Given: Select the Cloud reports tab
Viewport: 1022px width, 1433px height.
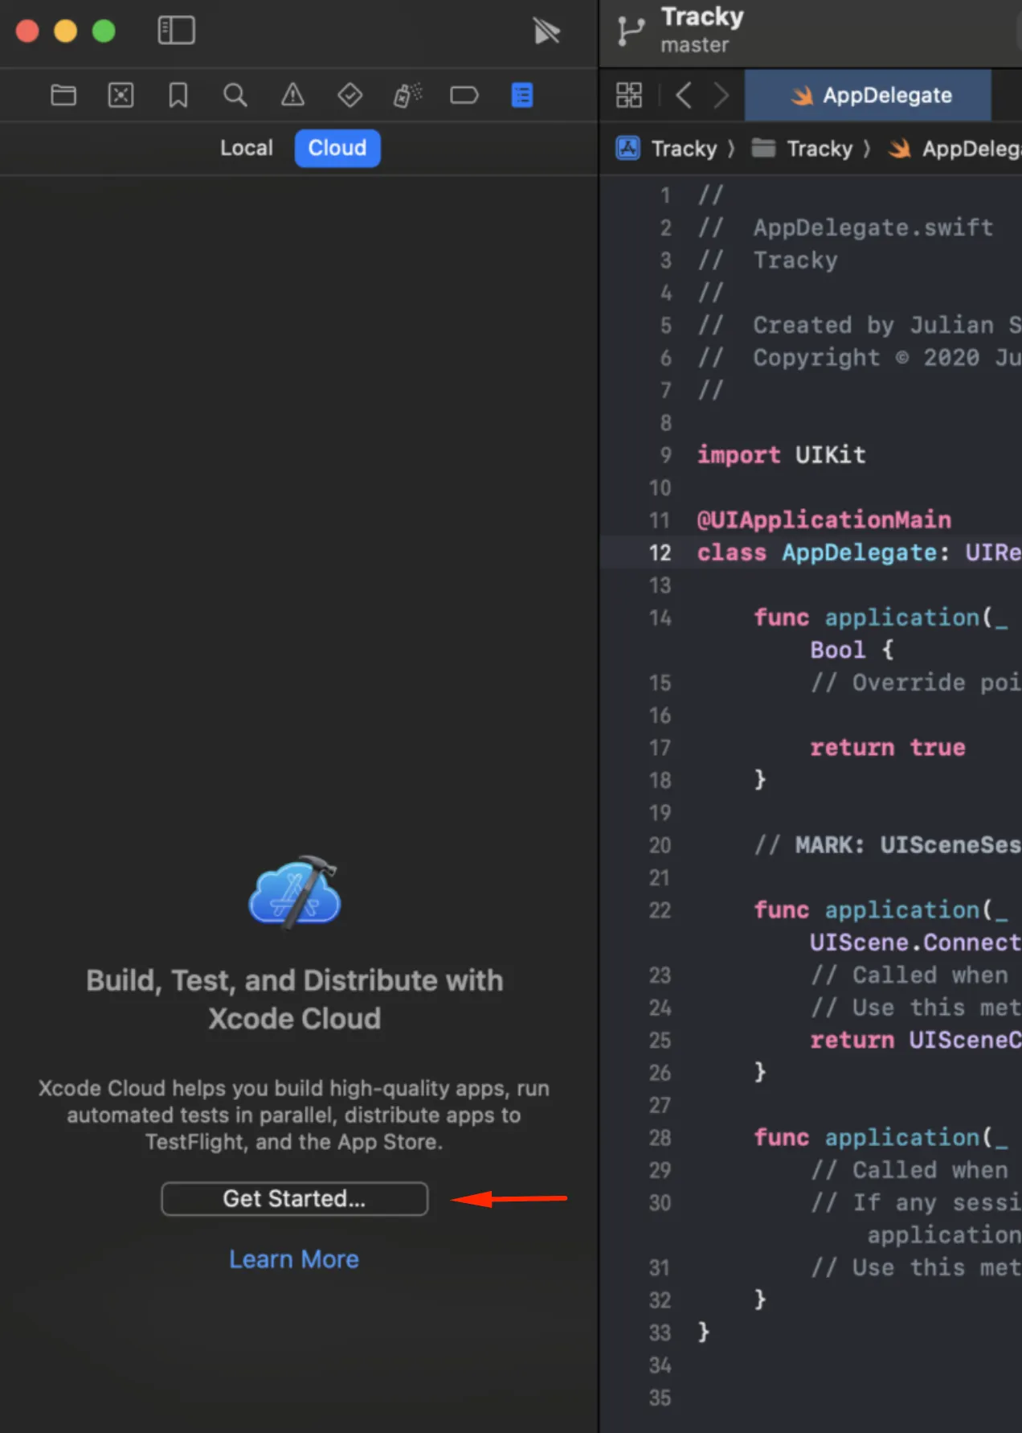Looking at the screenshot, I should 337,148.
